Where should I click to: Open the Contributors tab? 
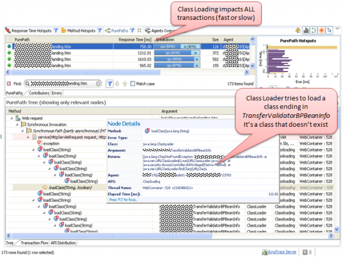pos(39,93)
